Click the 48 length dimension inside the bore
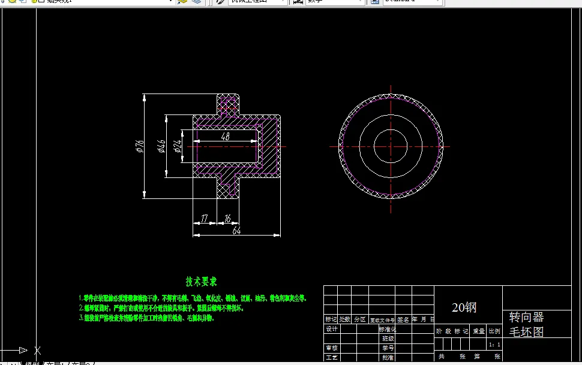Screen dimensions: 582x365 coord(226,137)
